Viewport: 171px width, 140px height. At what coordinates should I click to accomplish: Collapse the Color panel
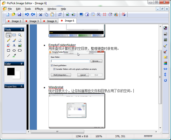tap(21, 64)
